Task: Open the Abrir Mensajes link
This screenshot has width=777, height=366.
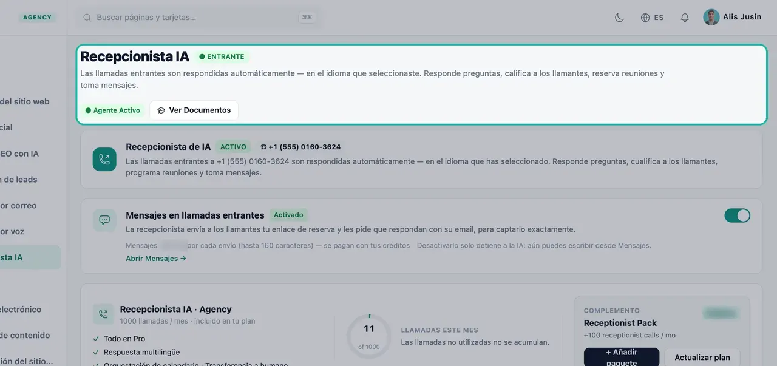Action: pyautogui.click(x=156, y=259)
